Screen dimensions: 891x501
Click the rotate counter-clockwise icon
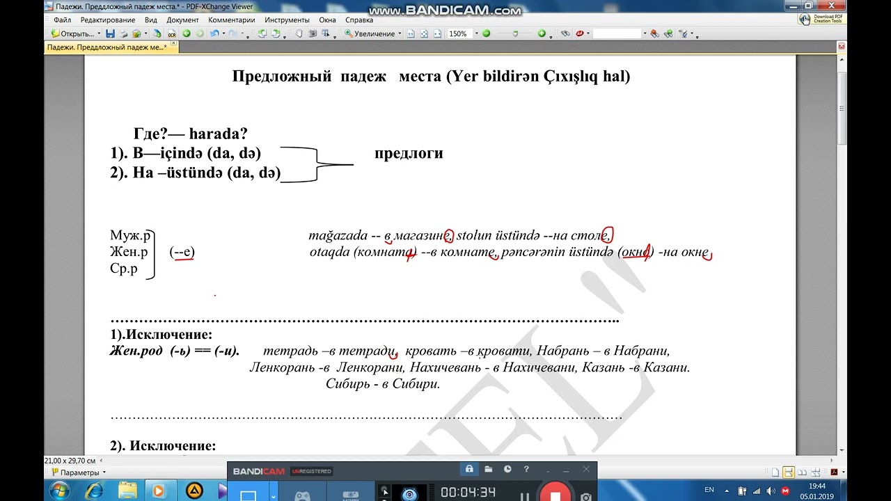[262, 33]
